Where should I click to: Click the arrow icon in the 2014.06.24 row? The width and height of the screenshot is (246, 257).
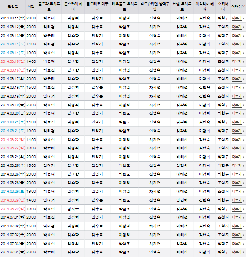[244, 157]
